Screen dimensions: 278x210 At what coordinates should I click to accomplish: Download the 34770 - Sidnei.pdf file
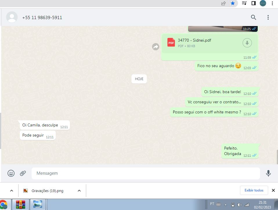[247, 43]
